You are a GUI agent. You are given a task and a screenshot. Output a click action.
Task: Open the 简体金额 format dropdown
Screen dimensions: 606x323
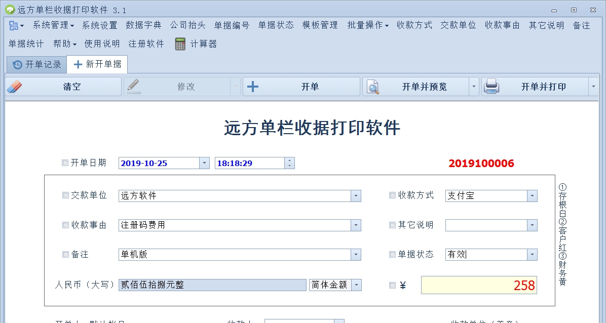(356, 285)
